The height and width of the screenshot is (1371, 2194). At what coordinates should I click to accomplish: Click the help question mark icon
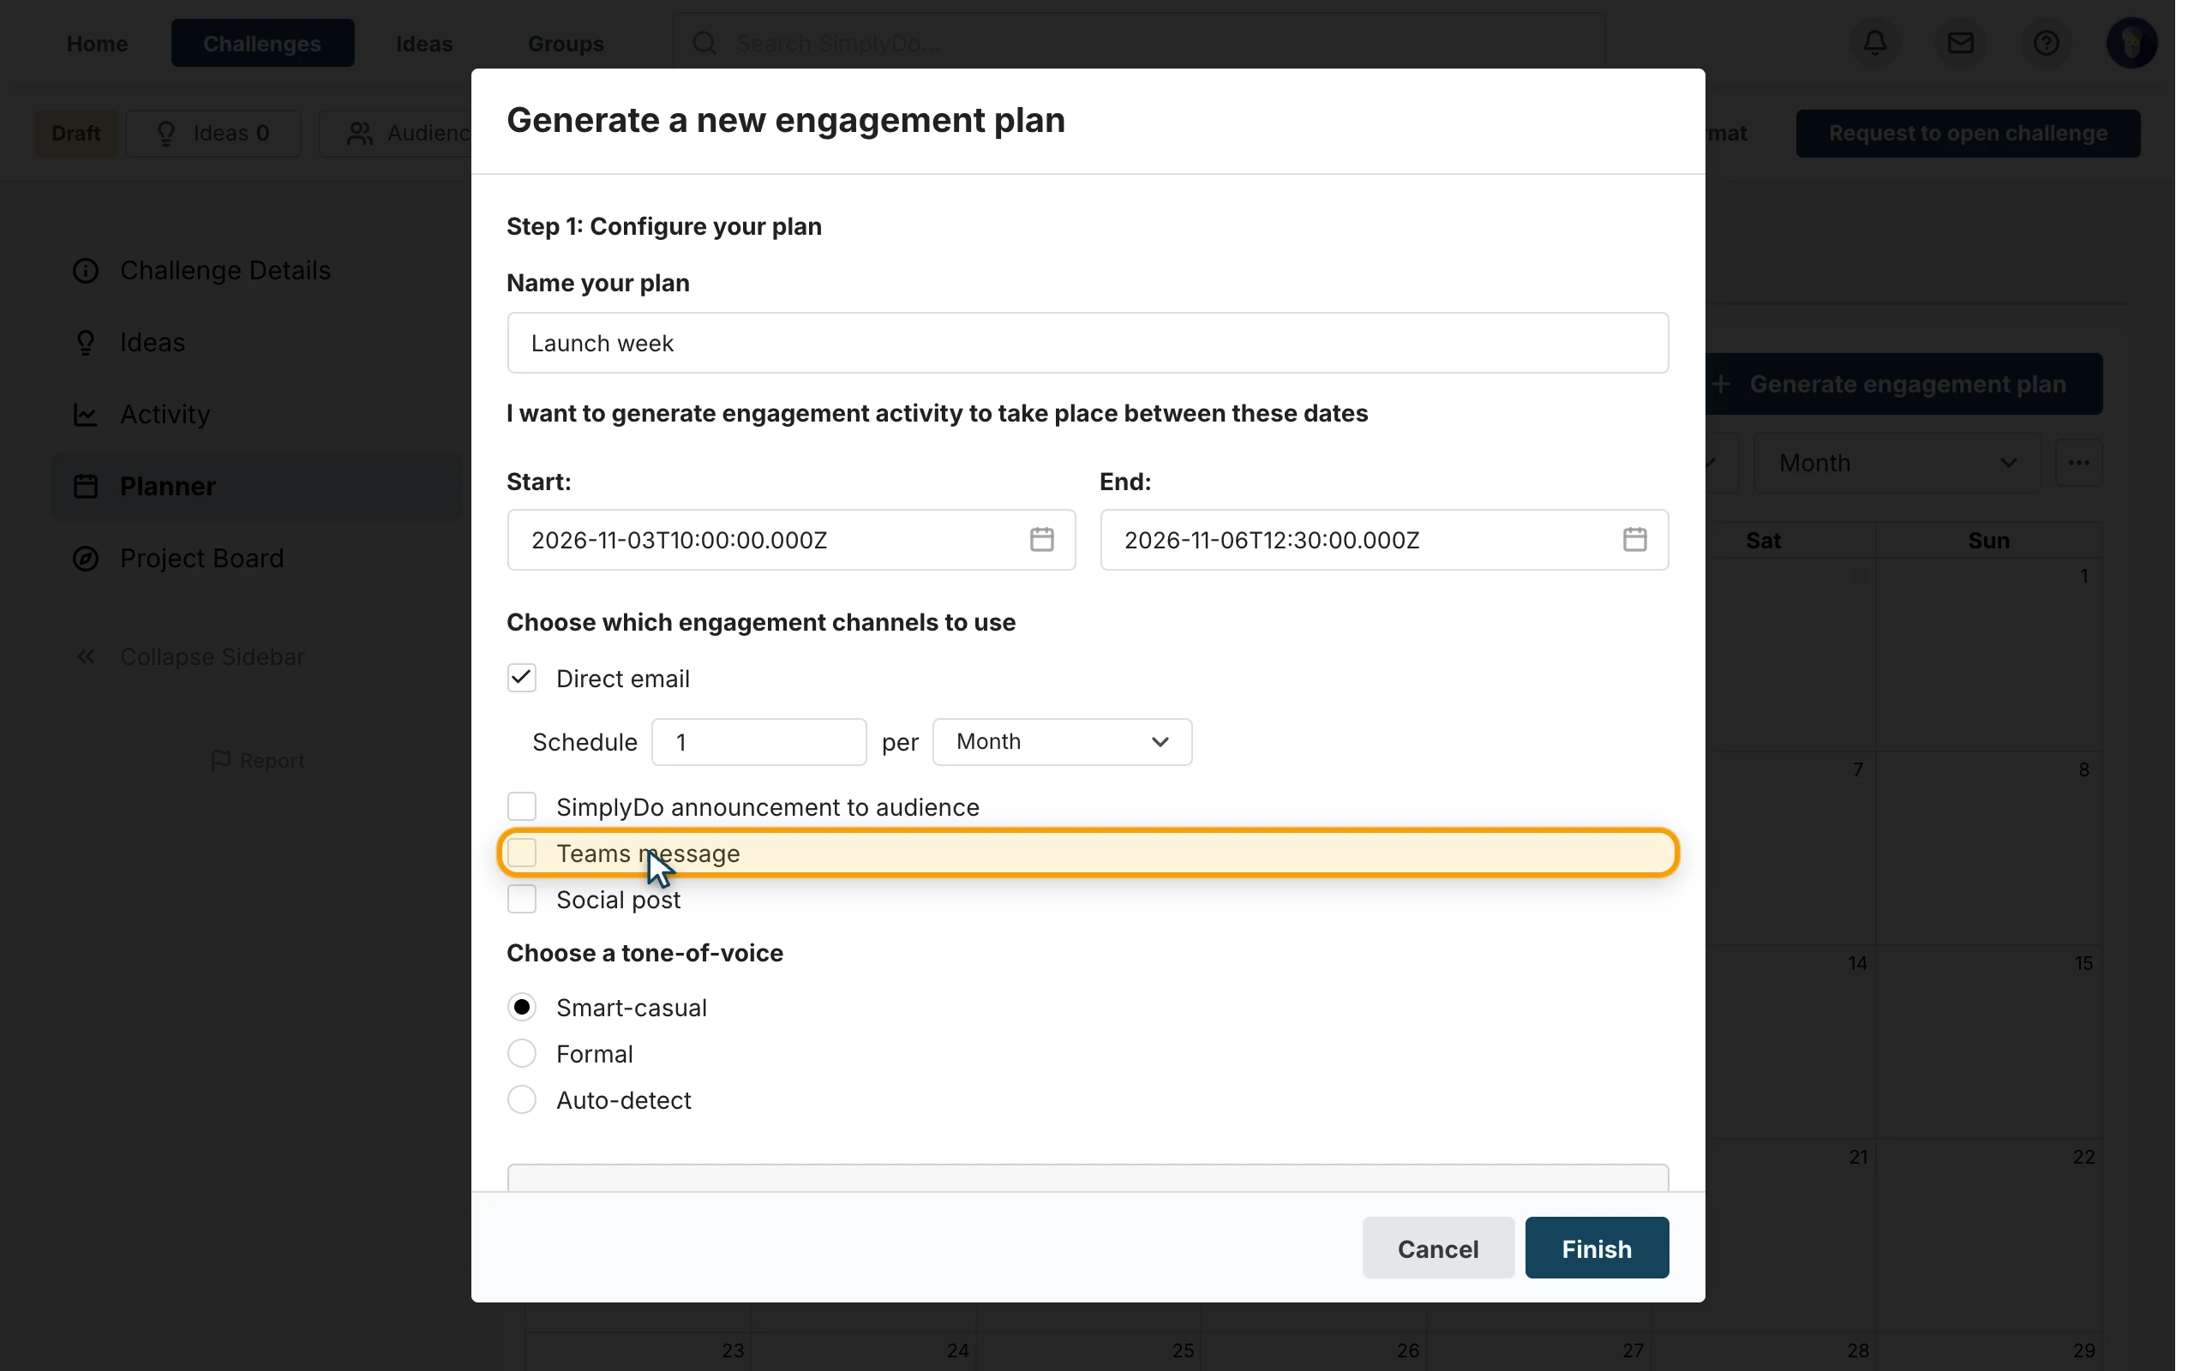coord(2046,43)
